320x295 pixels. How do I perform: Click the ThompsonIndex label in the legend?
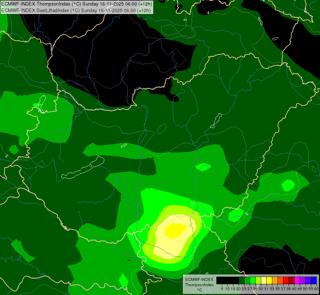199,285
